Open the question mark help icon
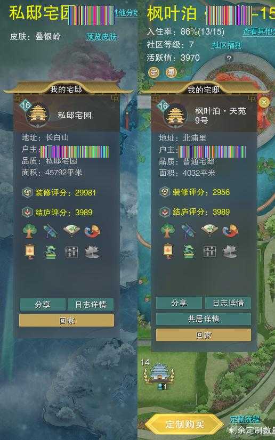 [229, 59]
